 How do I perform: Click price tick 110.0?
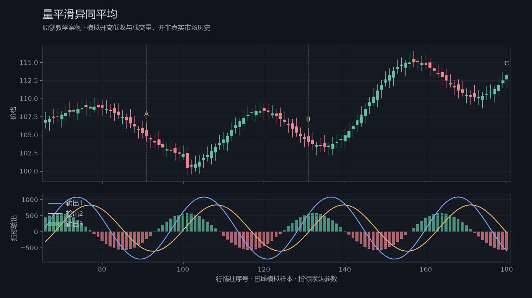tap(29, 99)
